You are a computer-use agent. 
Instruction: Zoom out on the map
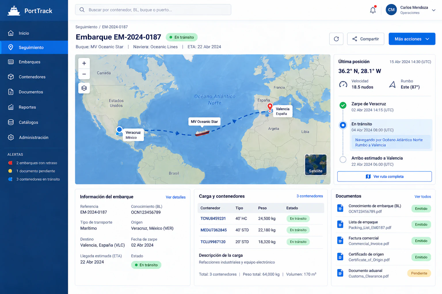click(x=84, y=74)
